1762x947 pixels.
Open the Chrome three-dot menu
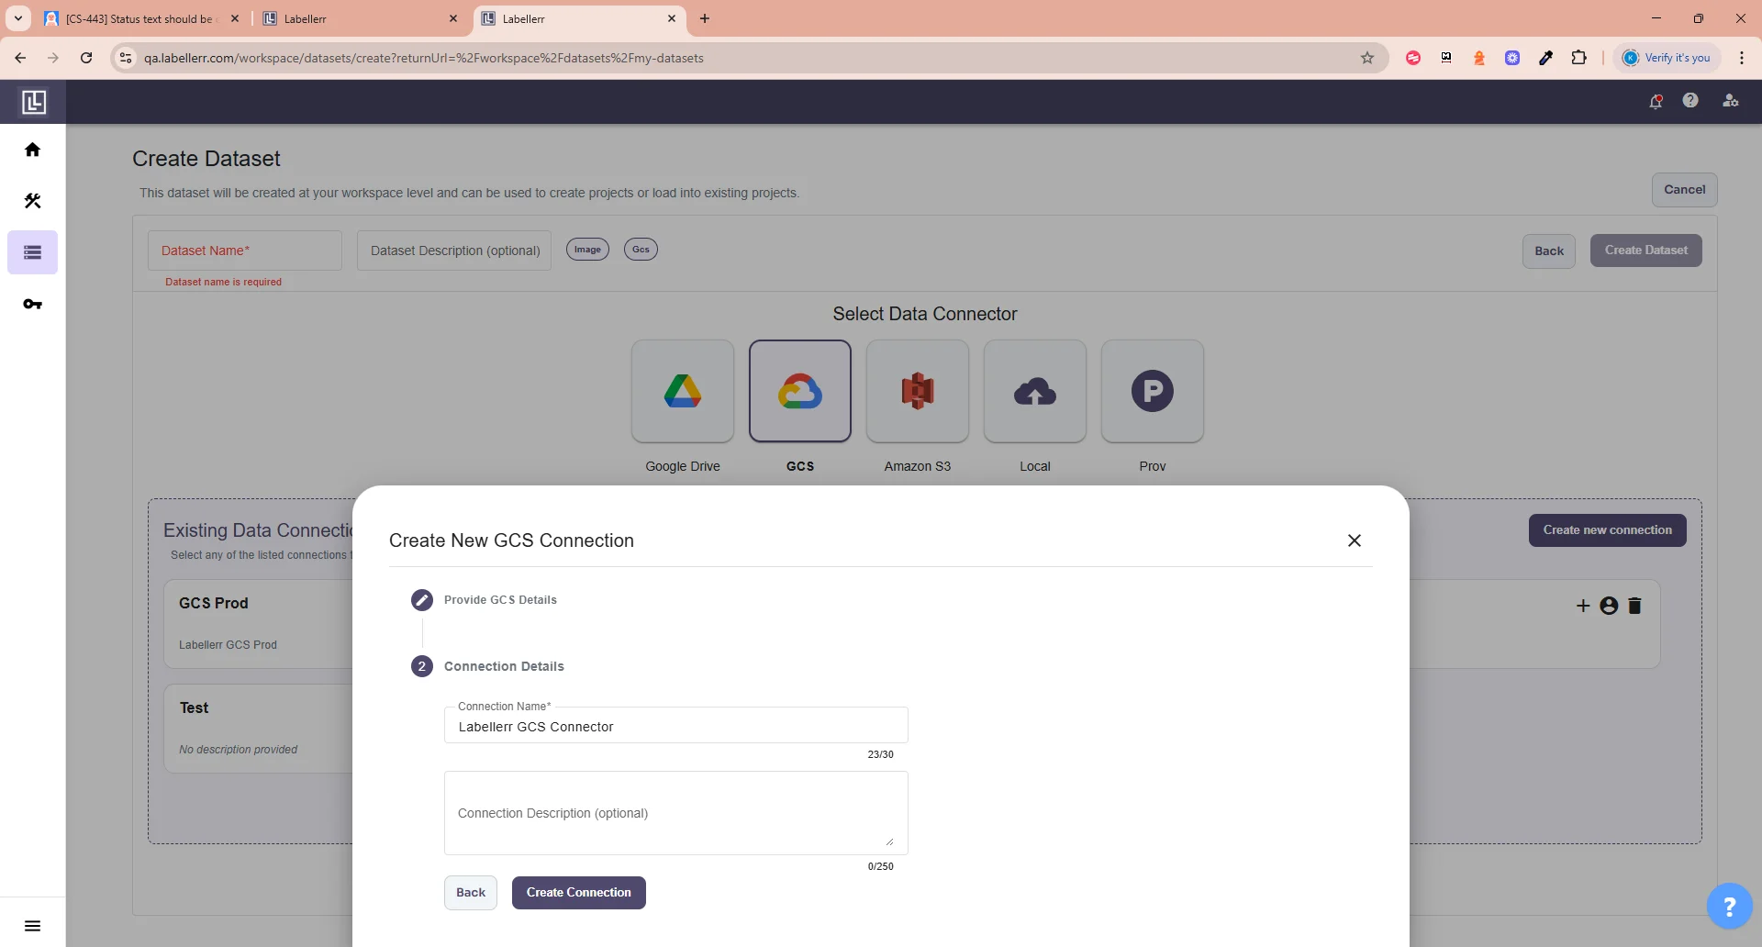pos(1742,58)
